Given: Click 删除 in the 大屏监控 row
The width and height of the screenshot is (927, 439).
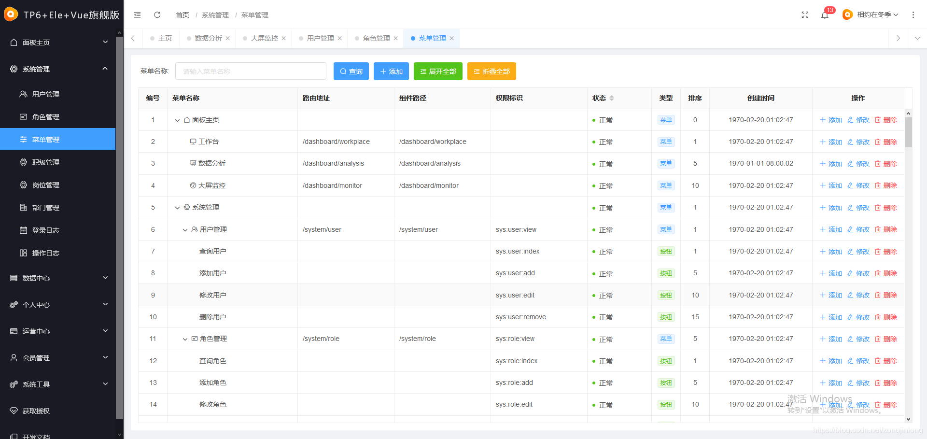Looking at the screenshot, I should pos(886,185).
